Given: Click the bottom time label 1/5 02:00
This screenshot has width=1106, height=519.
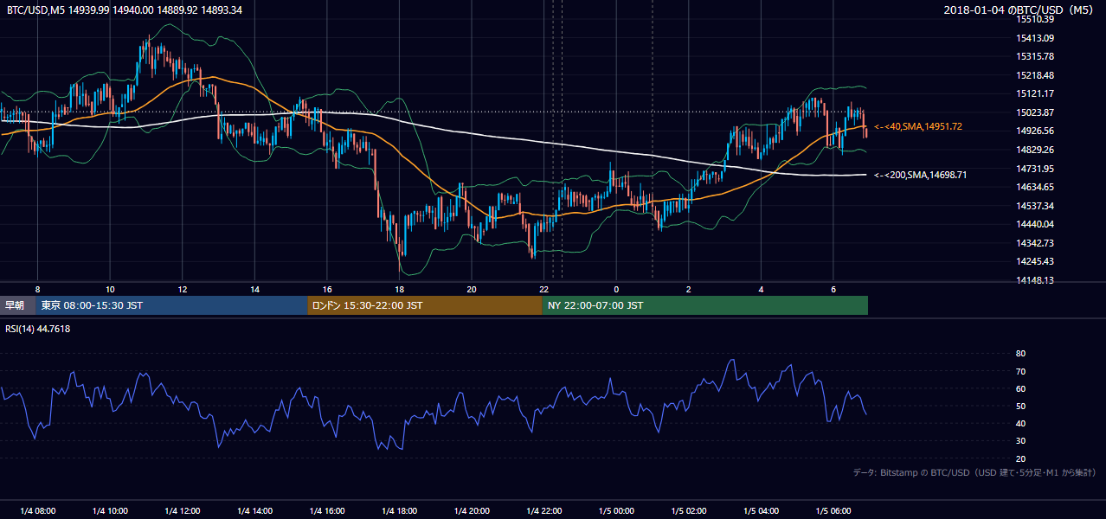Looking at the screenshot, I should click(x=689, y=510).
